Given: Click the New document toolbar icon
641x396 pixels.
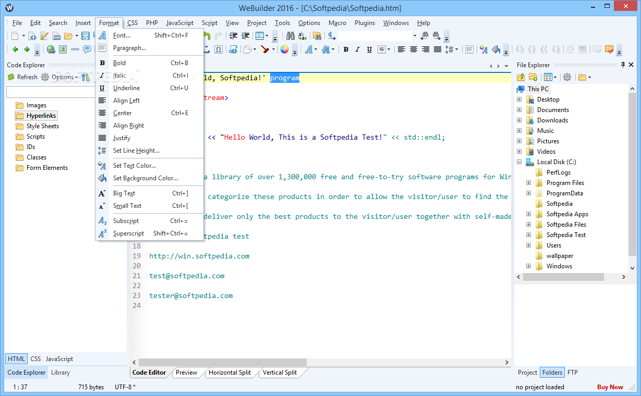Looking at the screenshot, I should (15, 36).
